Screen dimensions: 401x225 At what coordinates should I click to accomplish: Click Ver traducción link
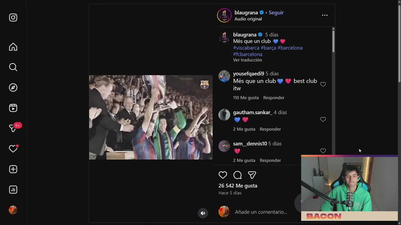[x=247, y=60]
